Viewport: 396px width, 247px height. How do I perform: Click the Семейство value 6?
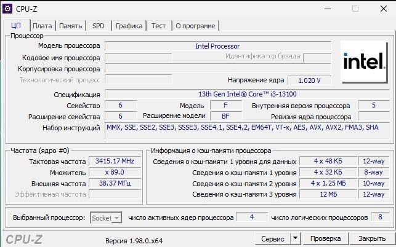pos(121,105)
